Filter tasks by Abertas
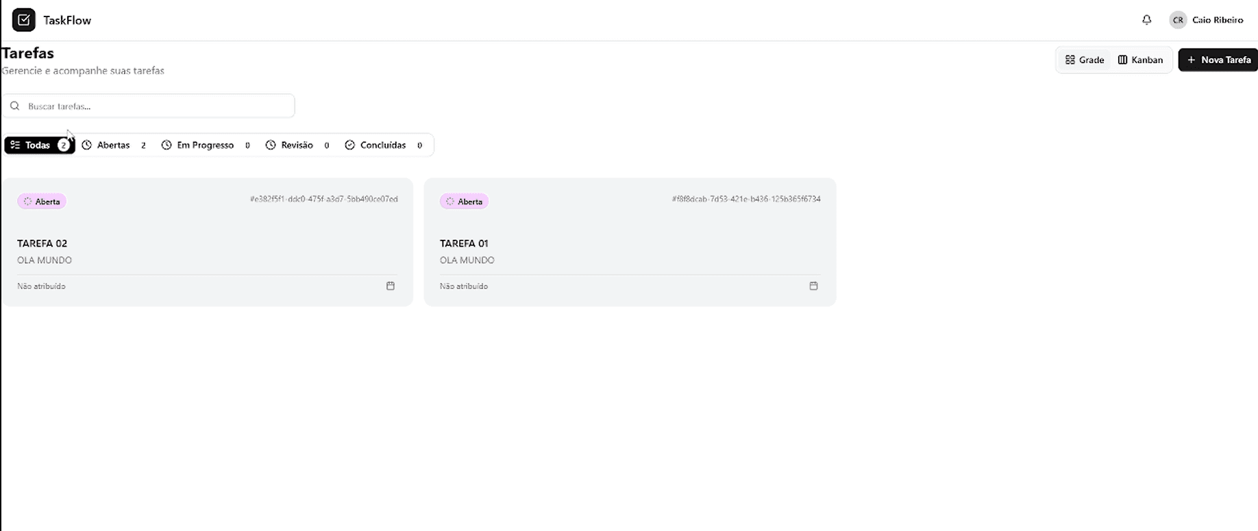Image resolution: width=1258 pixels, height=531 pixels. (114, 145)
